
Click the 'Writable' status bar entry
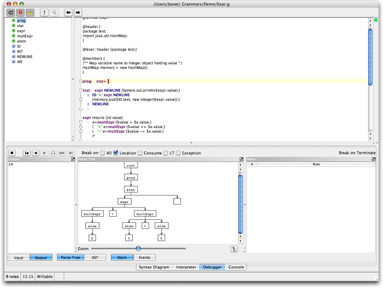(45, 277)
